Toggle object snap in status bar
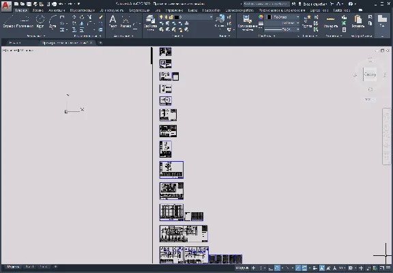This screenshot has height=273, width=393. [304, 268]
